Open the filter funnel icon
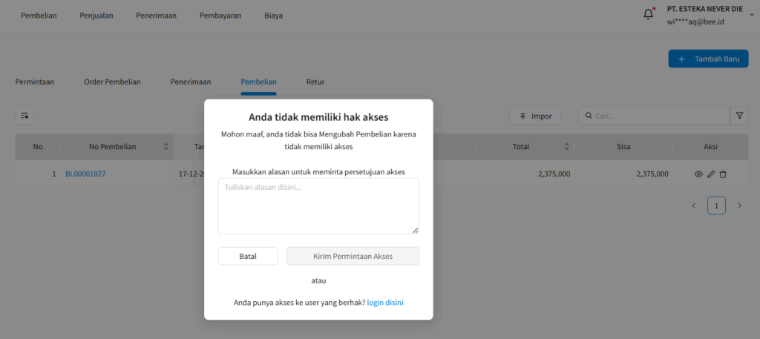 739,116
